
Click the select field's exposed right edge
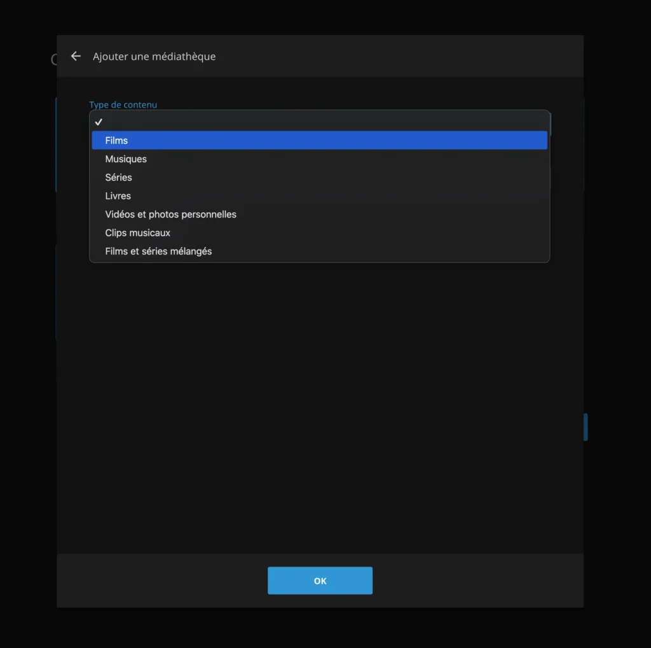[551, 123]
